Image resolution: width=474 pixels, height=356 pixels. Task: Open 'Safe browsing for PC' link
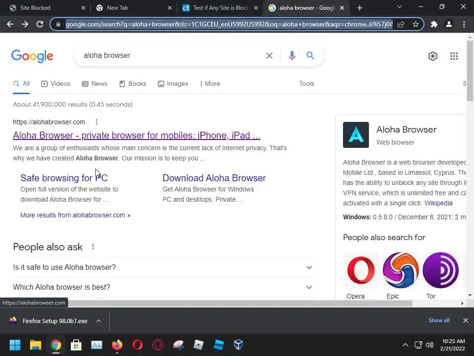pos(64,178)
